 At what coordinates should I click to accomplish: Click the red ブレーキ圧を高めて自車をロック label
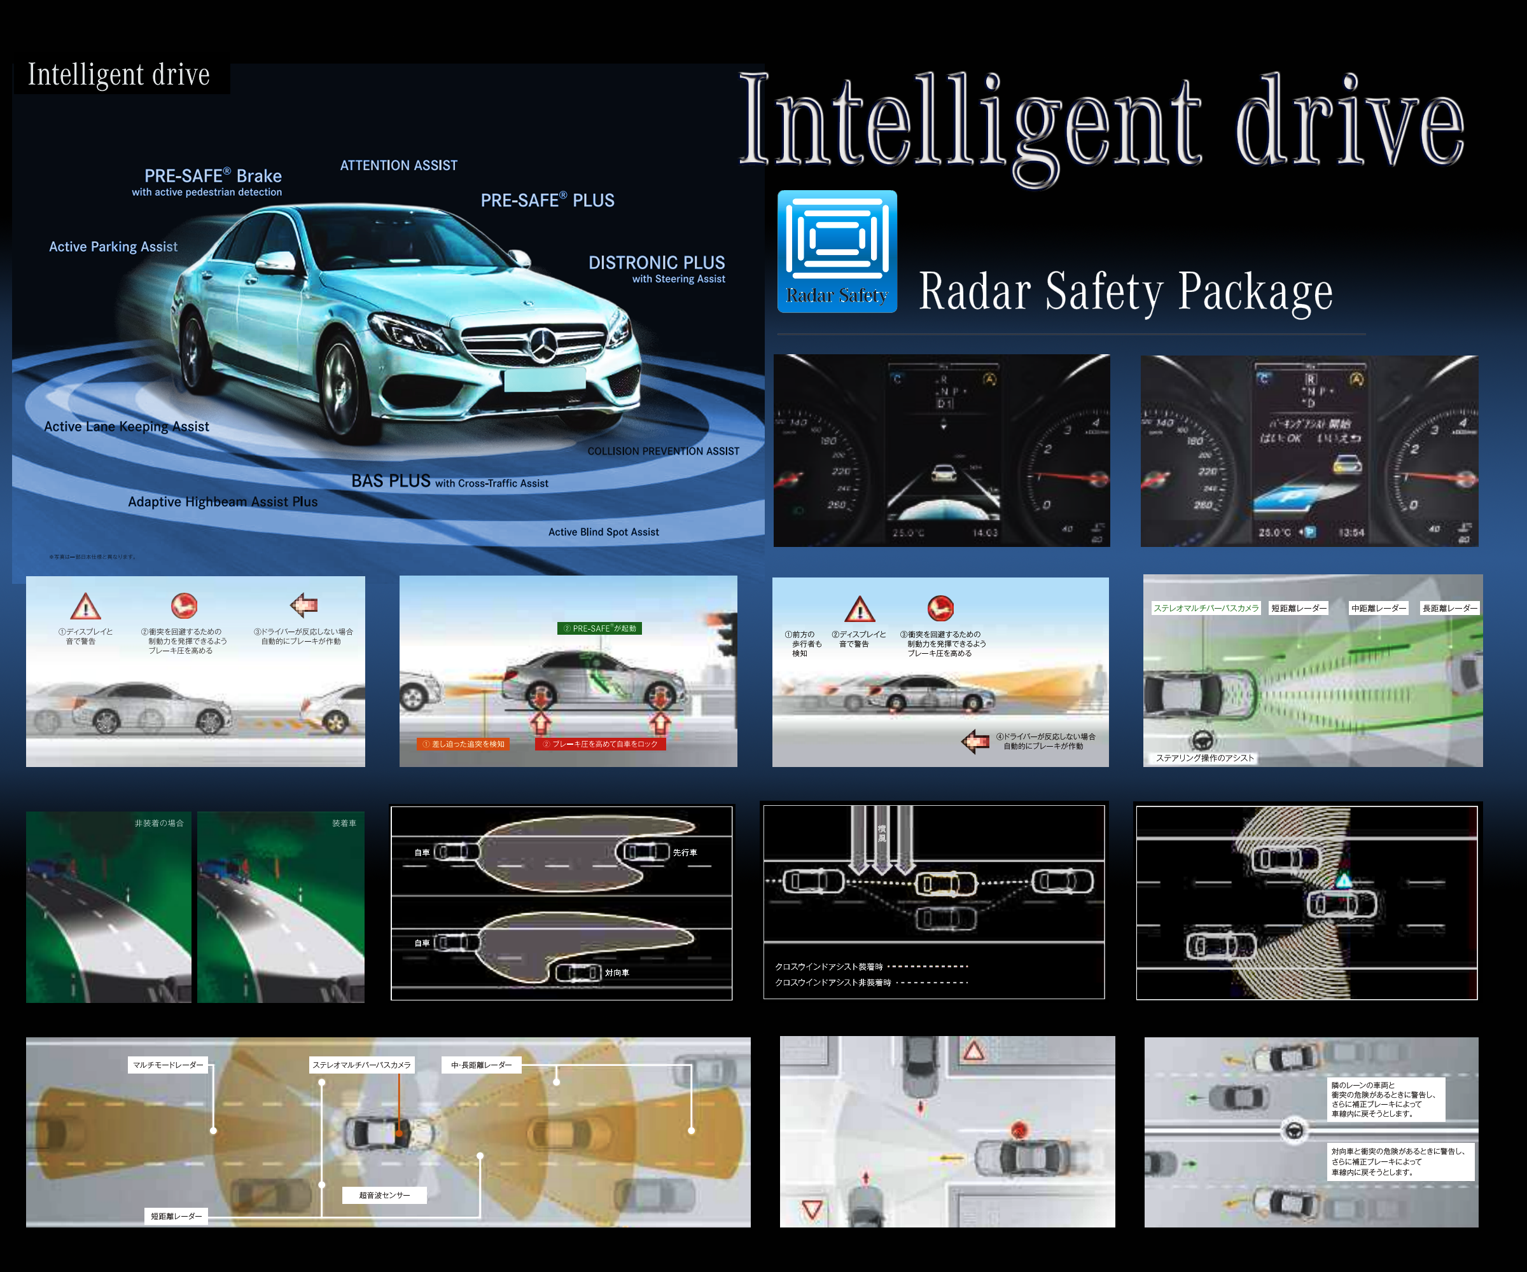[600, 743]
